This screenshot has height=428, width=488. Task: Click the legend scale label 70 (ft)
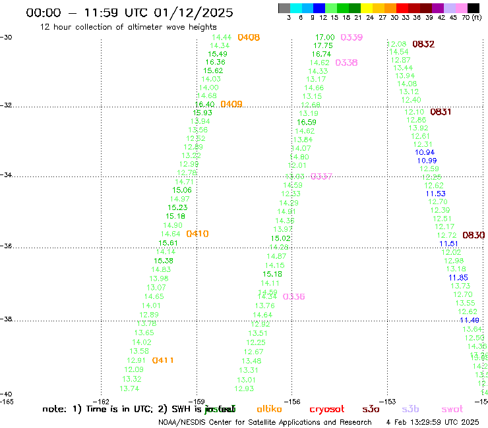click(x=472, y=17)
